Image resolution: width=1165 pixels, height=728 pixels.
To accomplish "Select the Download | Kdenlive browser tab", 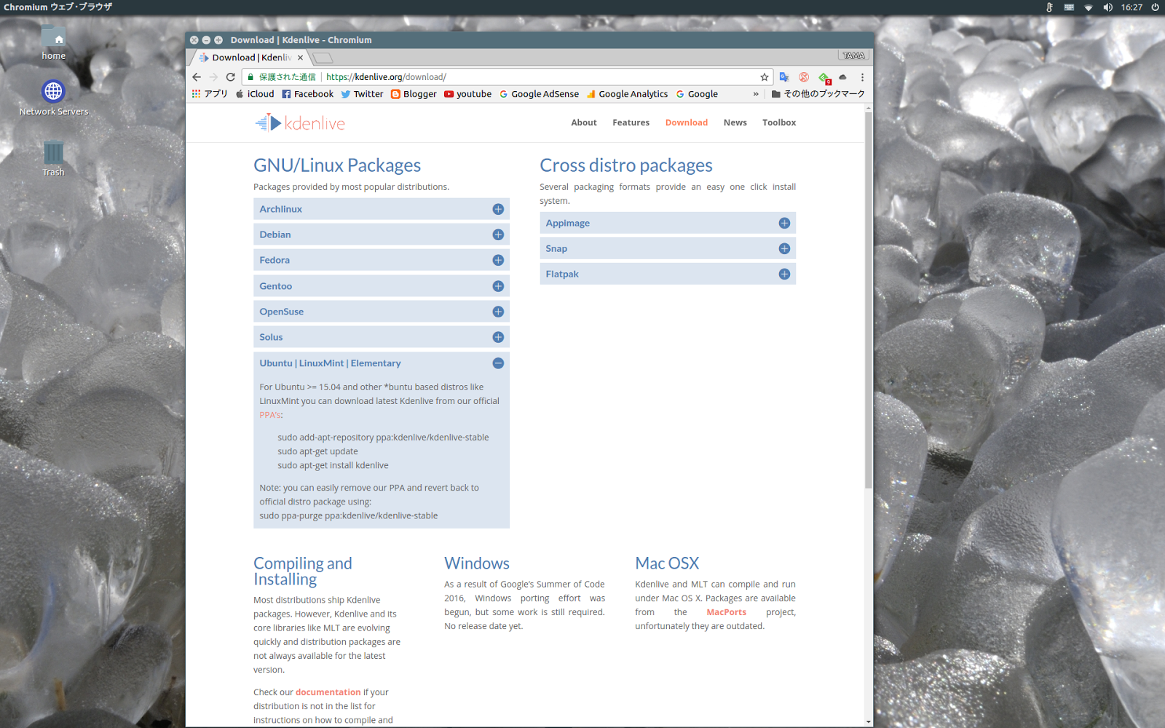I will [250, 58].
